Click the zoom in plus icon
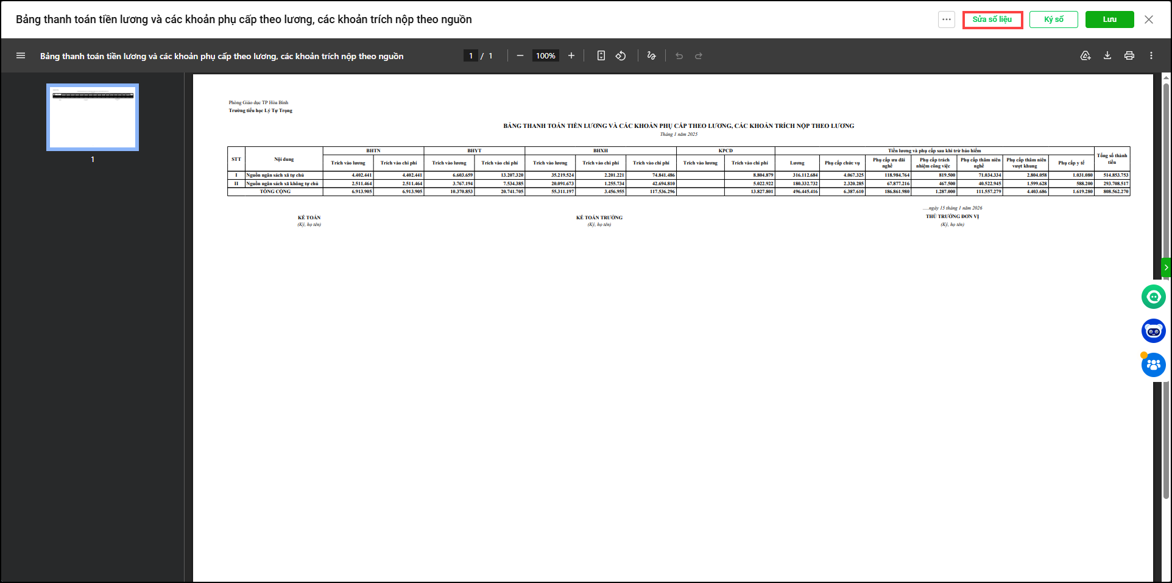 pyautogui.click(x=571, y=55)
